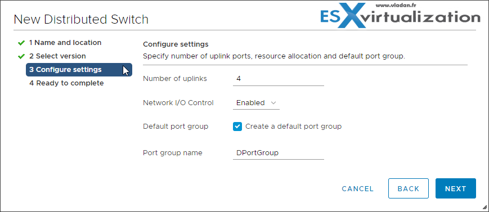This screenshot has width=489, height=212.
Task: Click the NEXT button
Action: [x=456, y=188]
